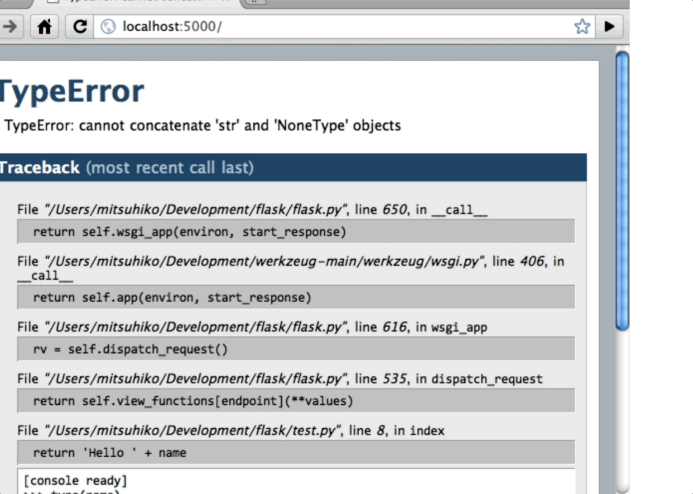This screenshot has height=494, width=693.
Task: Open frame 'return self.view_functions[endpoint](**values)'
Action: tap(296, 400)
